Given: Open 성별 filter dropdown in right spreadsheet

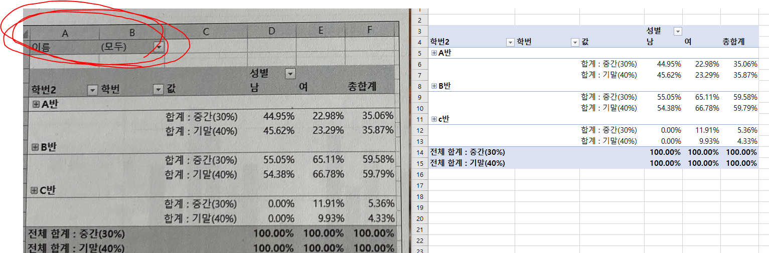Looking at the screenshot, I should pos(678,31).
